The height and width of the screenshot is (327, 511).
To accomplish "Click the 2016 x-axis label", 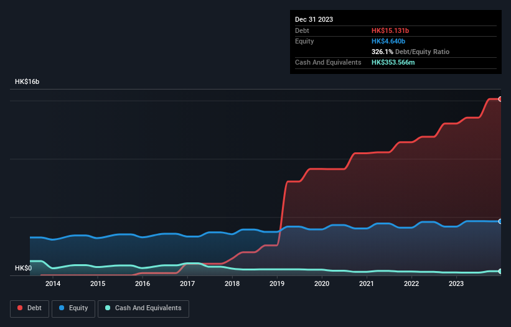I will [143, 283].
